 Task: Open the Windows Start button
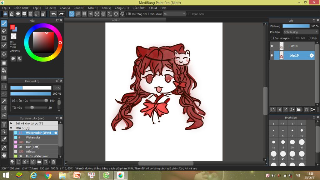pyautogui.click(x=6, y=175)
